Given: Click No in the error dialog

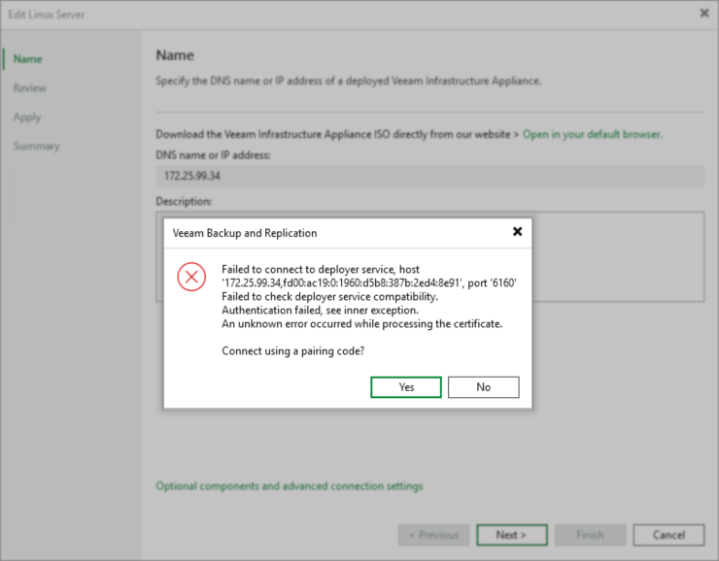Looking at the screenshot, I should point(483,387).
